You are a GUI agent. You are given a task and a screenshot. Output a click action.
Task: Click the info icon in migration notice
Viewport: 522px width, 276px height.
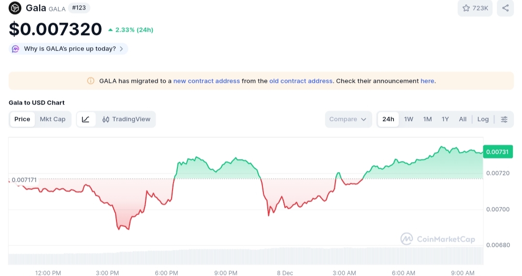[x=90, y=81]
